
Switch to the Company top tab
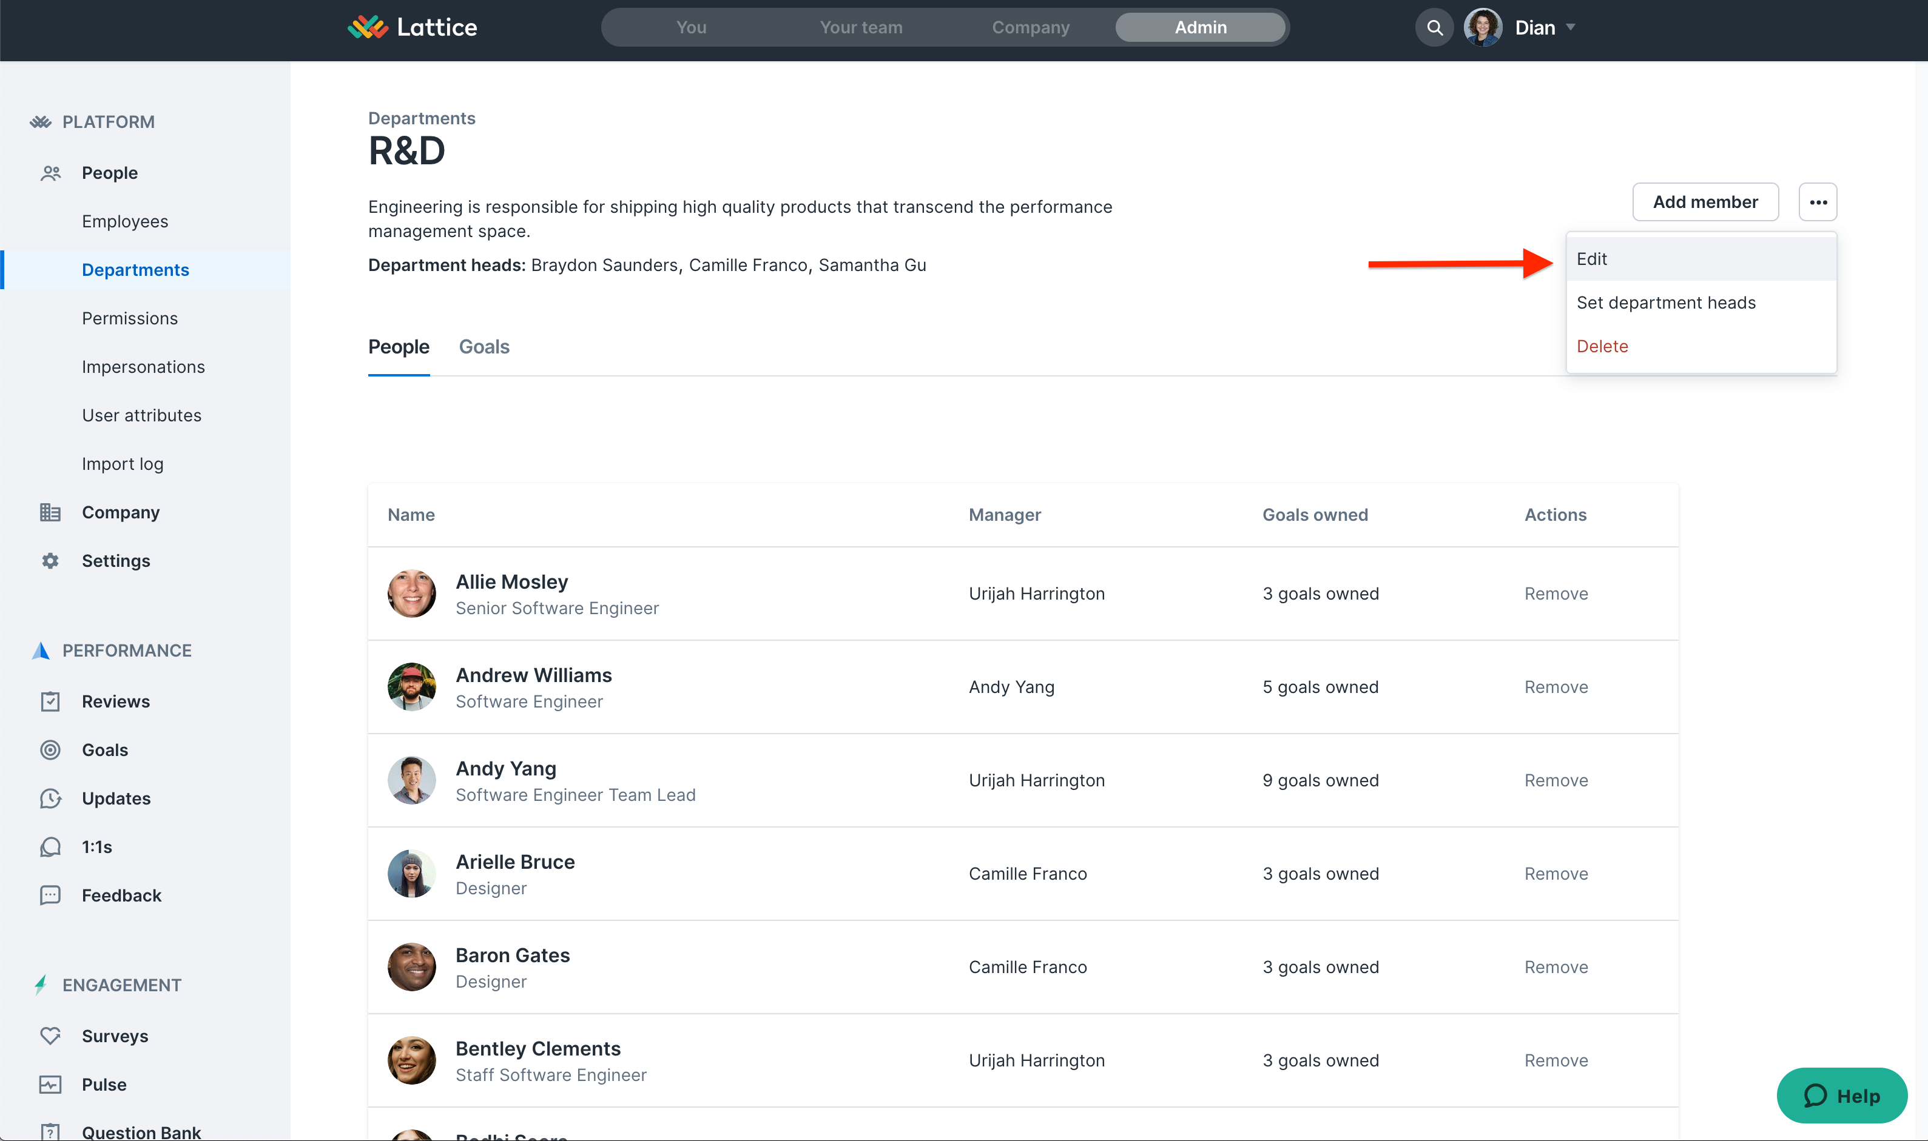click(1031, 28)
